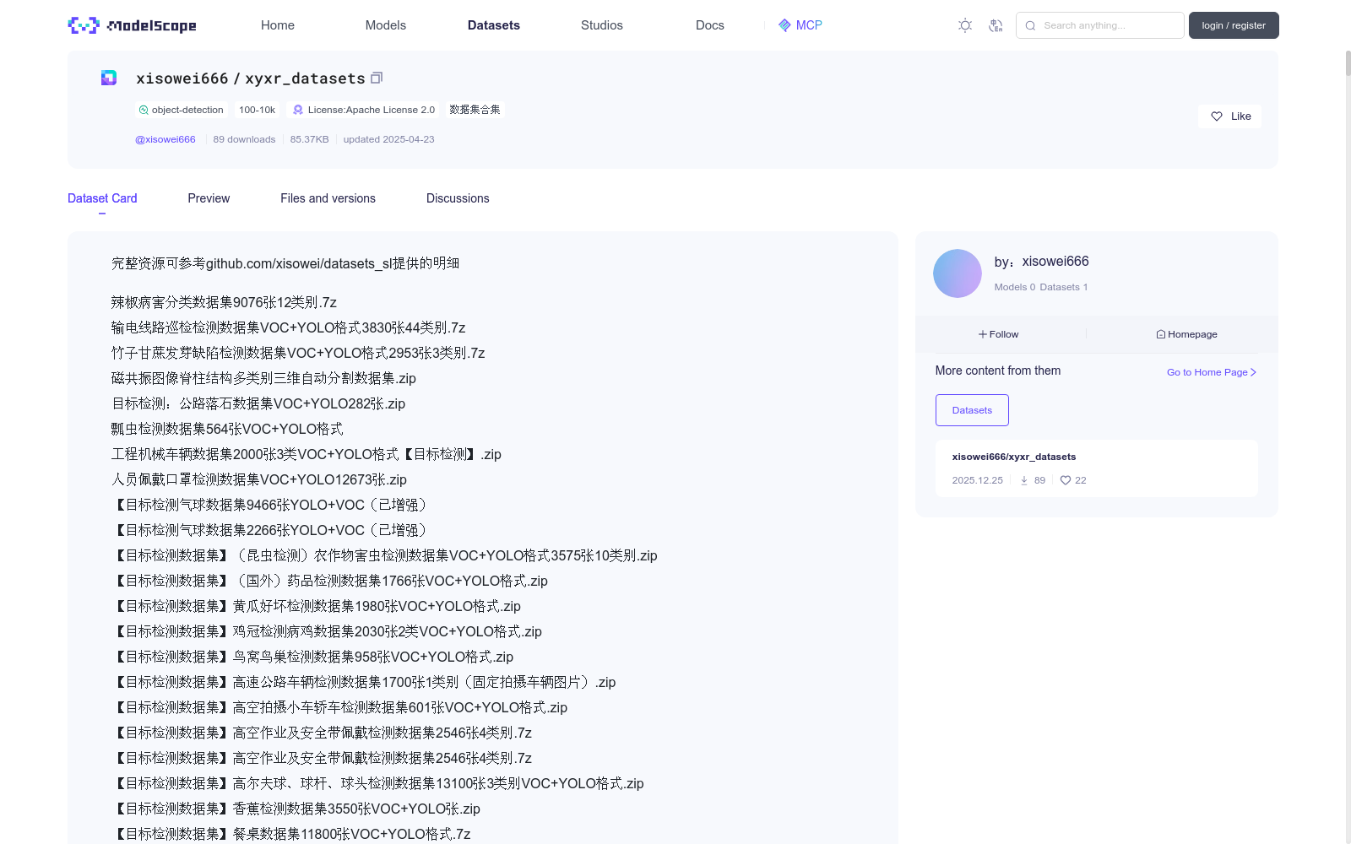Click the github.com/xisowei/datasets_sl reference line
1351x844 pixels.
(x=285, y=263)
